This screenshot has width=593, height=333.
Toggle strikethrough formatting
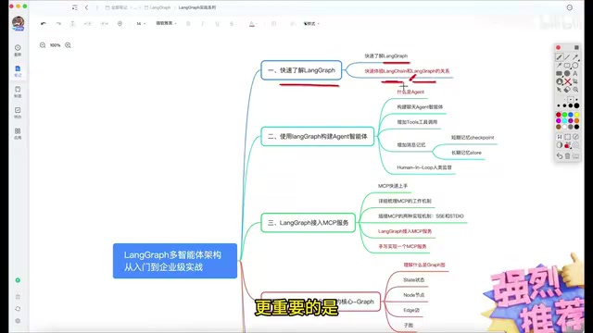232,23
